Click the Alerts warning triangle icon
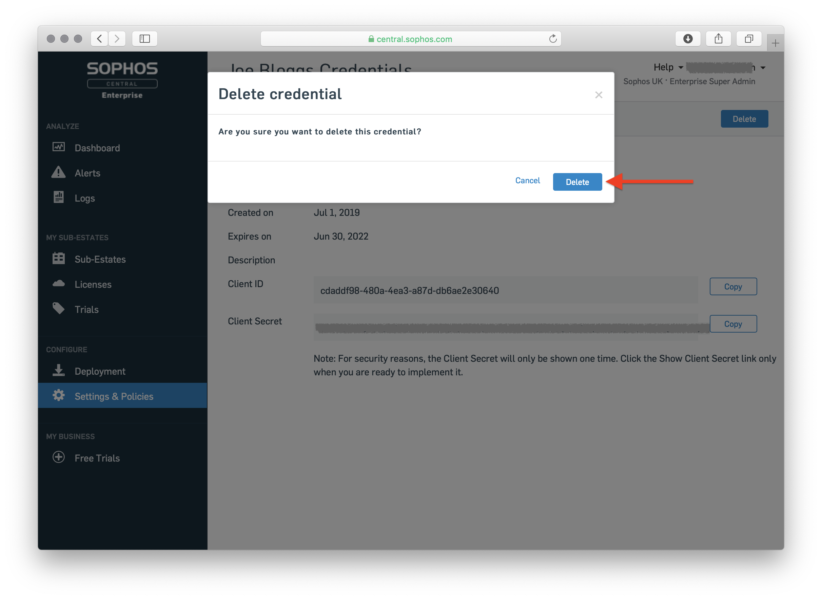Image resolution: width=822 pixels, height=600 pixels. tap(58, 172)
